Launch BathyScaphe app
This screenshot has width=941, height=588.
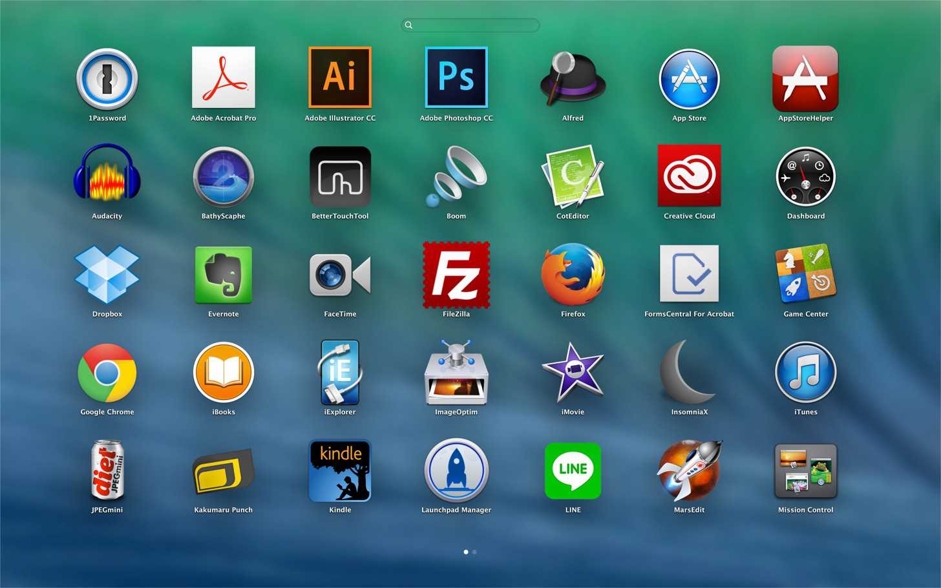pyautogui.click(x=224, y=177)
